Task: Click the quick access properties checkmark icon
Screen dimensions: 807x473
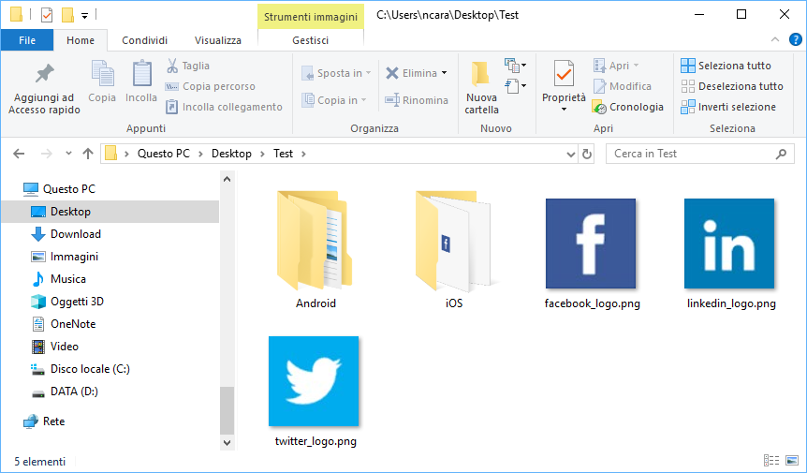Action: pyautogui.click(x=46, y=15)
